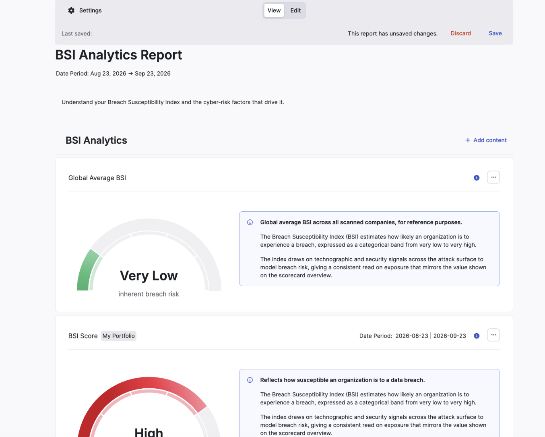
Task: Click the 'This report has unsaved changes.' message
Action: tap(392, 34)
